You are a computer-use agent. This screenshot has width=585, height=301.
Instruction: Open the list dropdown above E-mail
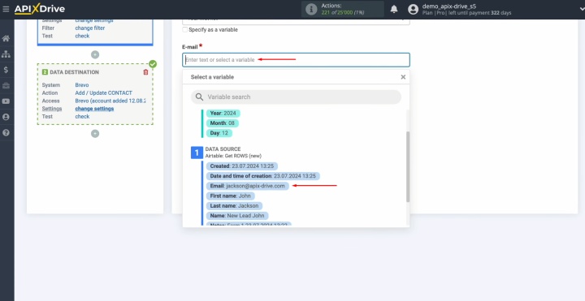coord(296,21)
